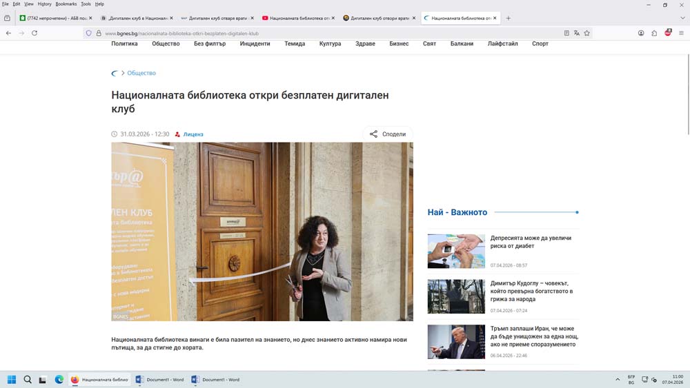
Task: Go to the Политика section
Action: pyautogui.click(x=124, y=43)
